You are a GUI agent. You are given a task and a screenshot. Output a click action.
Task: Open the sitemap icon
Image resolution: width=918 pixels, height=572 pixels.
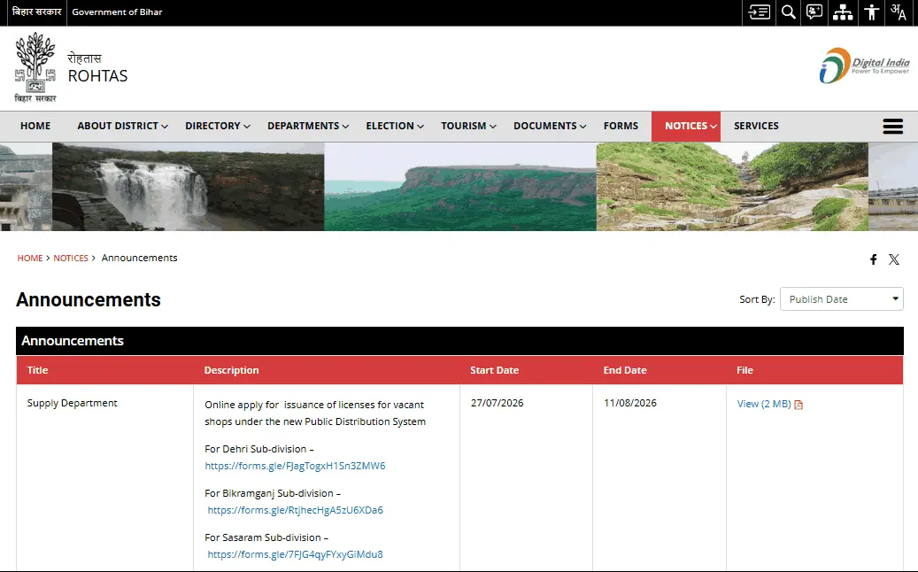tap(843, 12)
